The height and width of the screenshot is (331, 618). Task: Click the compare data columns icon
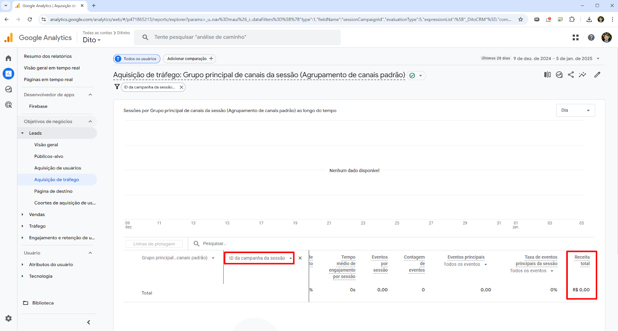pos(547,75)
